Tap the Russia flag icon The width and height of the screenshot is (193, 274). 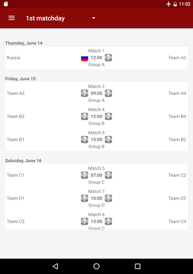[x=85, y=58]
